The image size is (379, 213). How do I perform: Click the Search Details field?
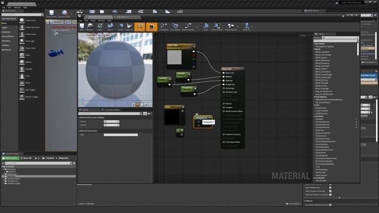click(x=110, y=114)
